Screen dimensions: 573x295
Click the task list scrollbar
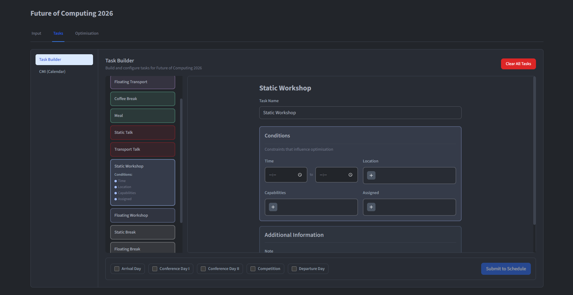click(181, 161)
